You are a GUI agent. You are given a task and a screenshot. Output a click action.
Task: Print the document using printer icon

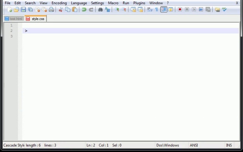[x=52, y=9]
